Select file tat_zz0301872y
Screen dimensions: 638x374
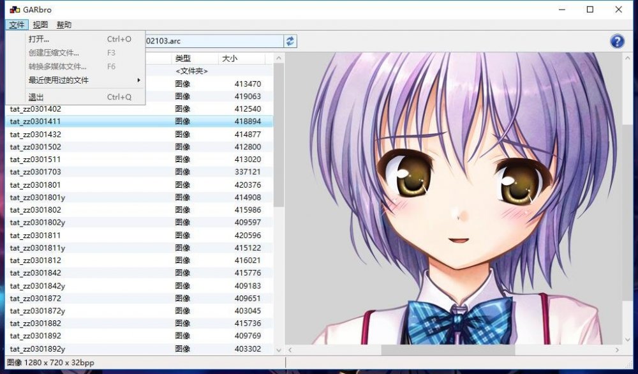(139, 311)
